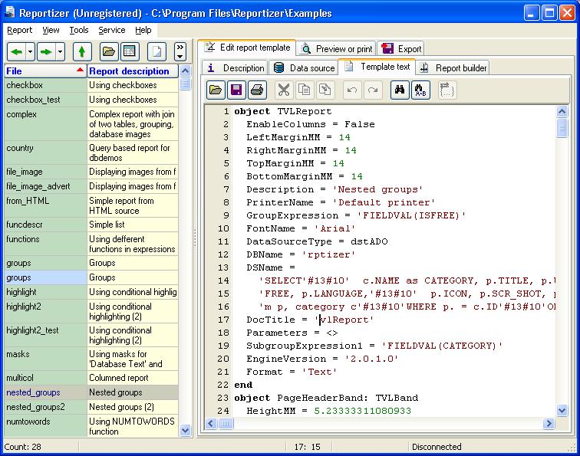580x456 pixels.
Task: Click the 'Nested groups (2)' description cell
Action: click(133, 407)
